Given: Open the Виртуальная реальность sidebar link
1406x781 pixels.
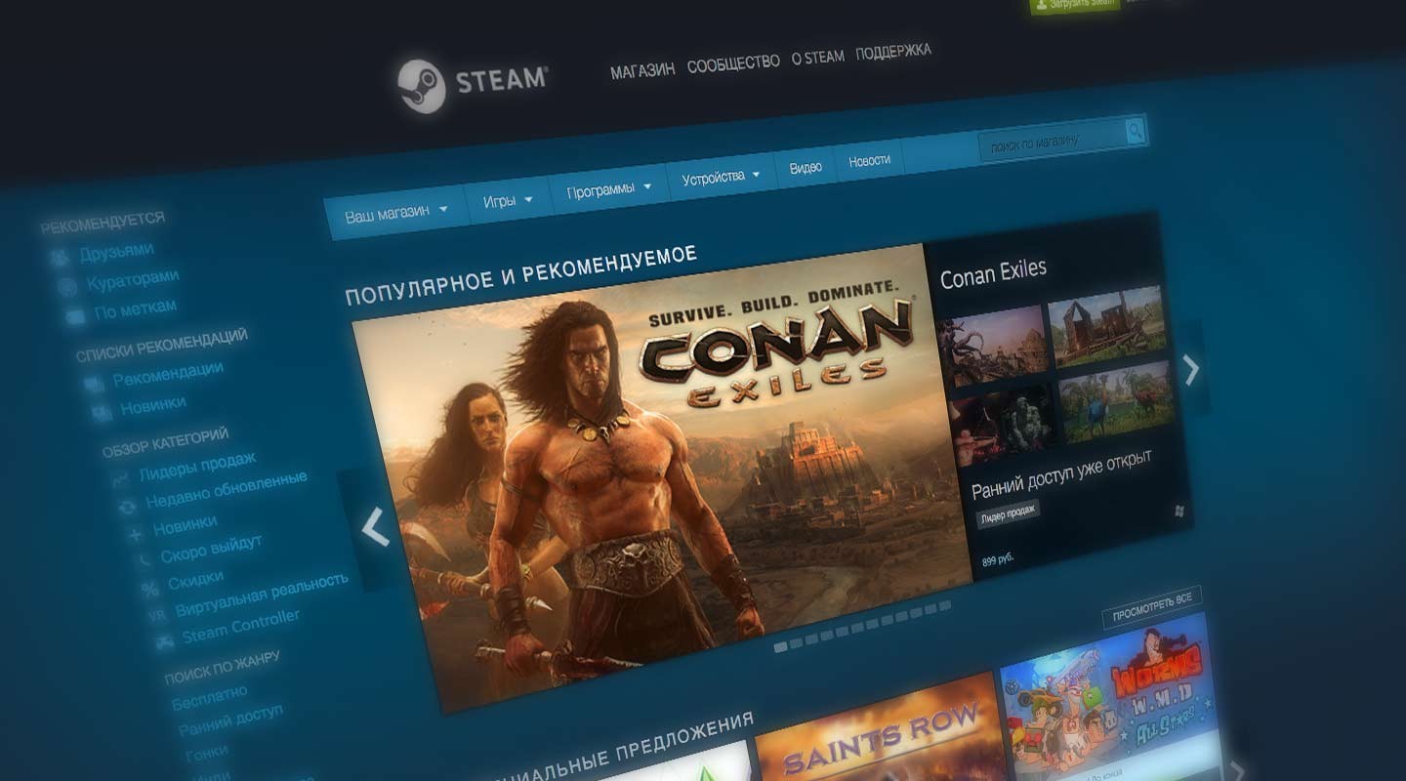Looking at the screenshot, I should [262, 595].
